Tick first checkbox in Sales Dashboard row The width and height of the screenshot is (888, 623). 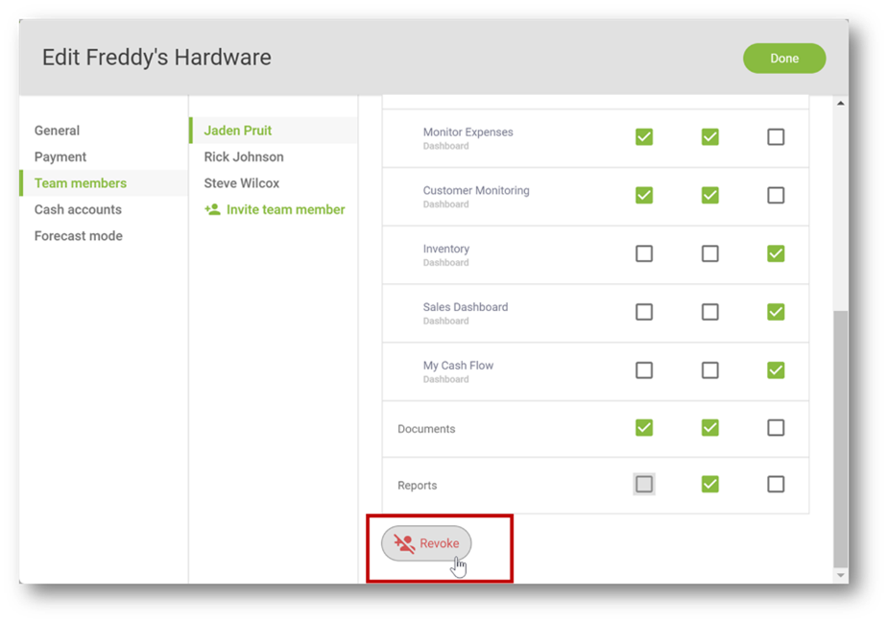(x=644, y=312)
